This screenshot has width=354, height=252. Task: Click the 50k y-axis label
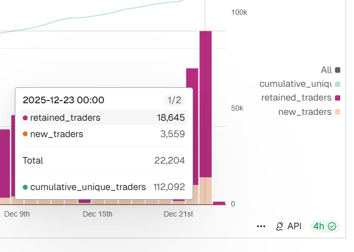237,108
